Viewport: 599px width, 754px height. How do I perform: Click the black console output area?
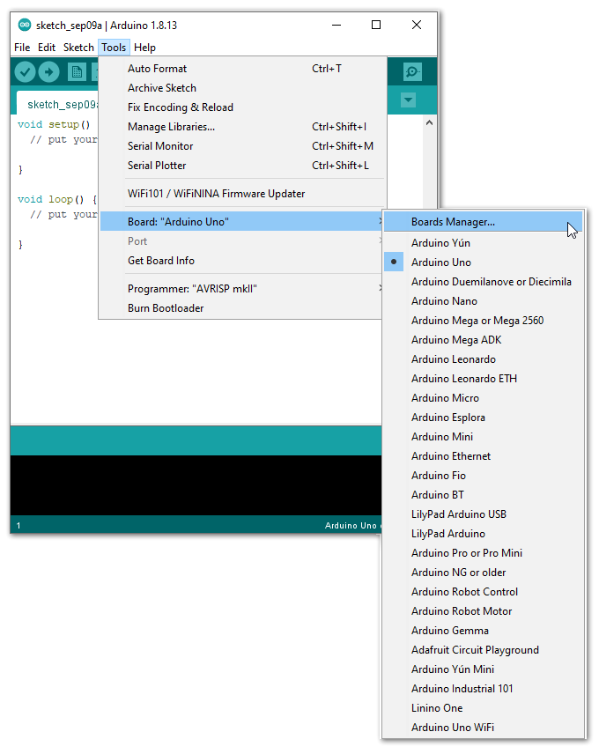click(196, 485)
